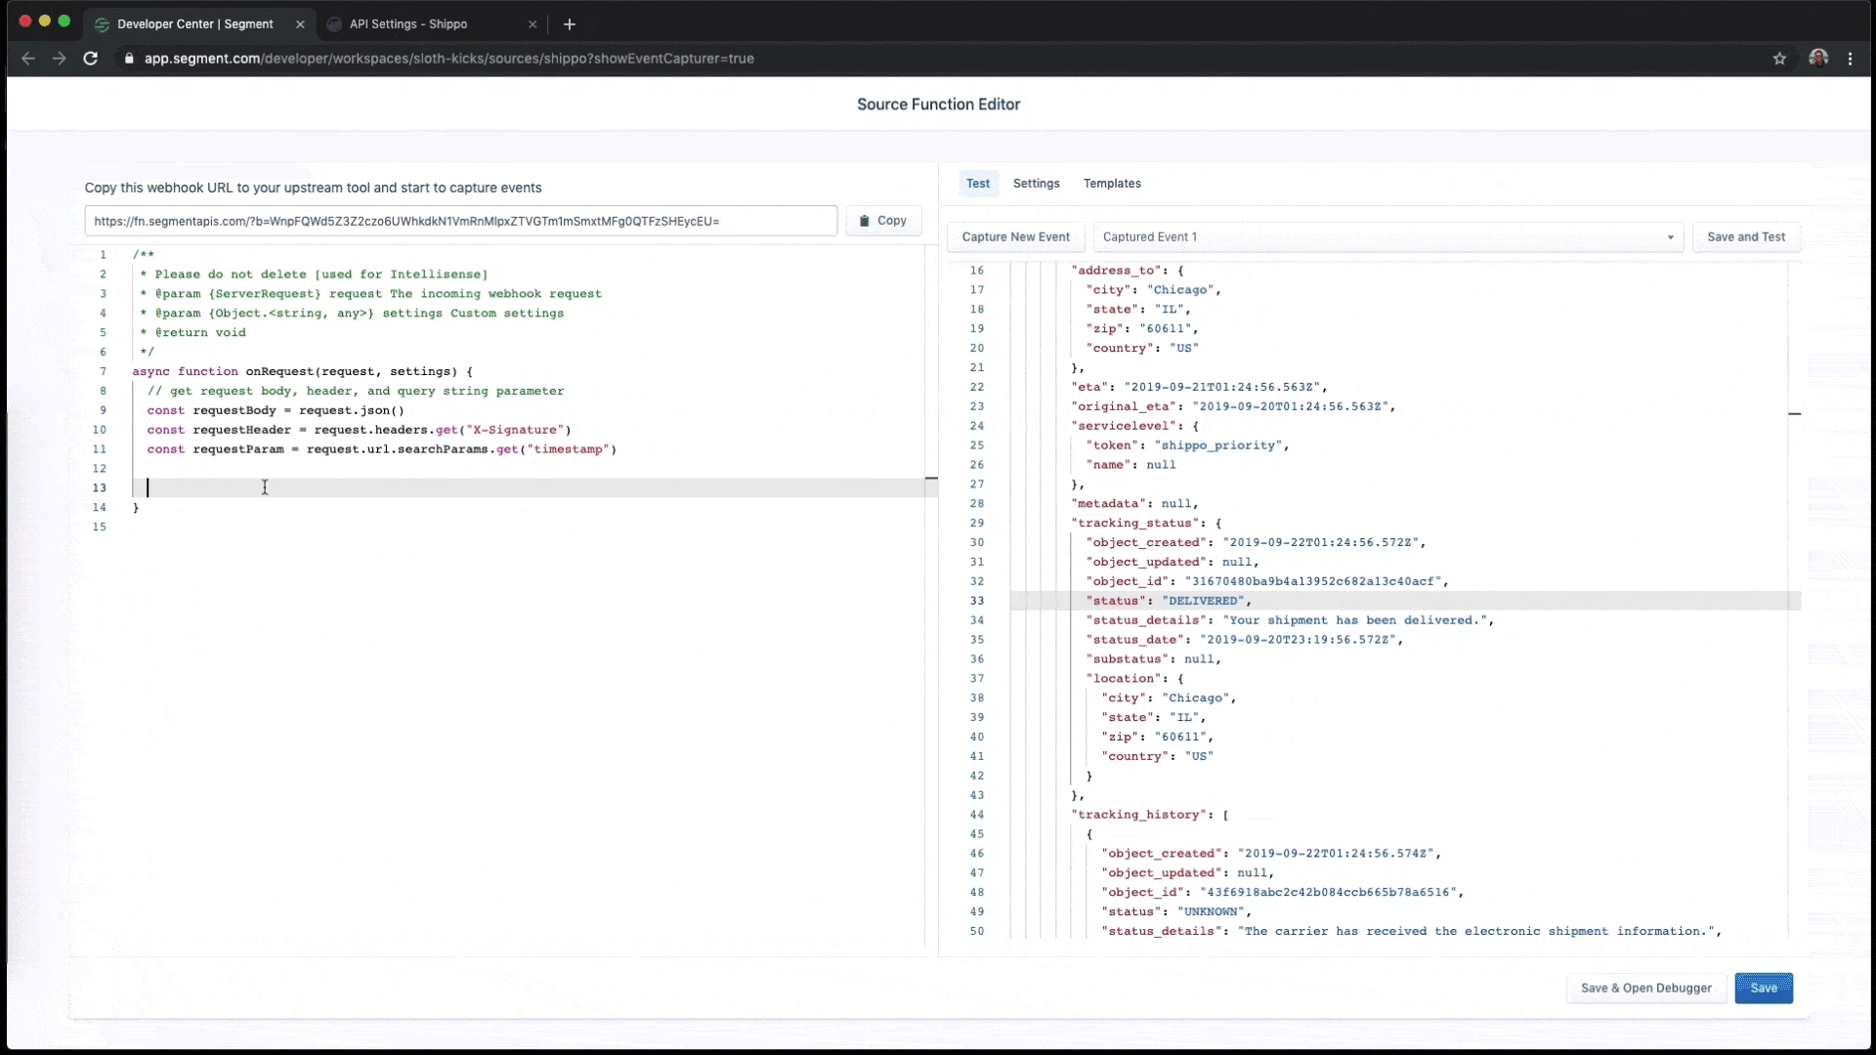This screenshot has width=1876, height=1055.
Task: Select the Test tab
Action: pos(977,184)
